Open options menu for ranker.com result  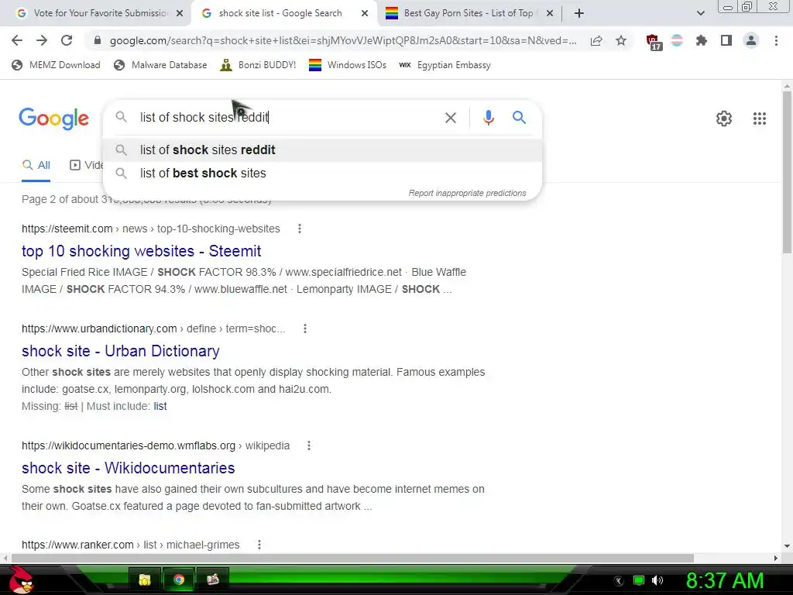tap(259, 545)
